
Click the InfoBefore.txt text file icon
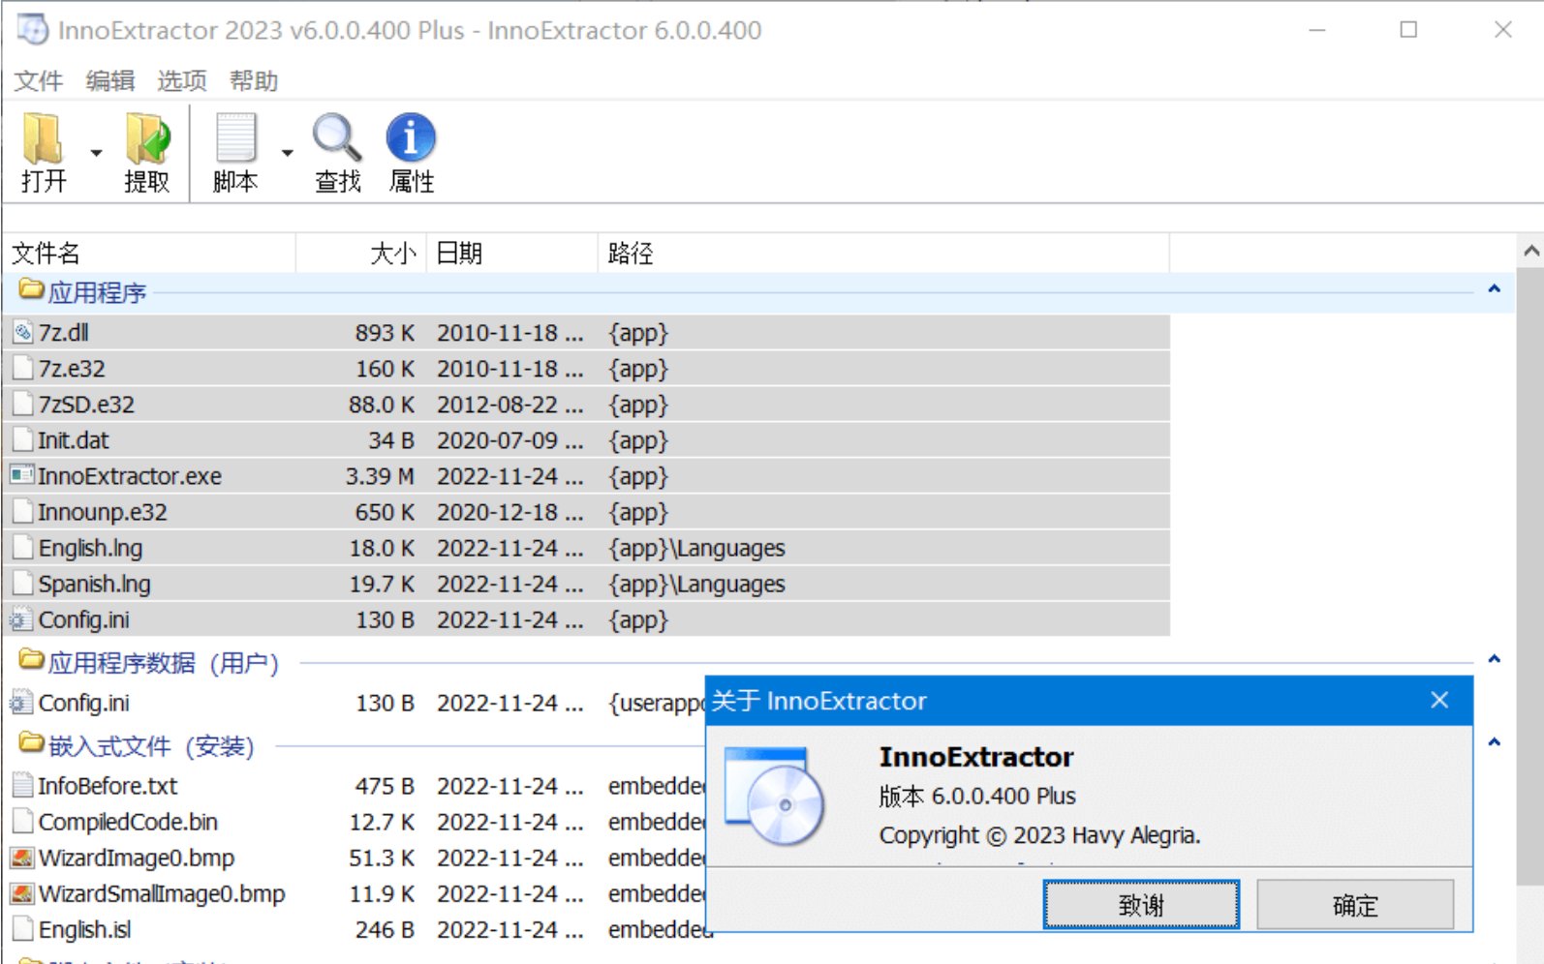coord(22,786)
